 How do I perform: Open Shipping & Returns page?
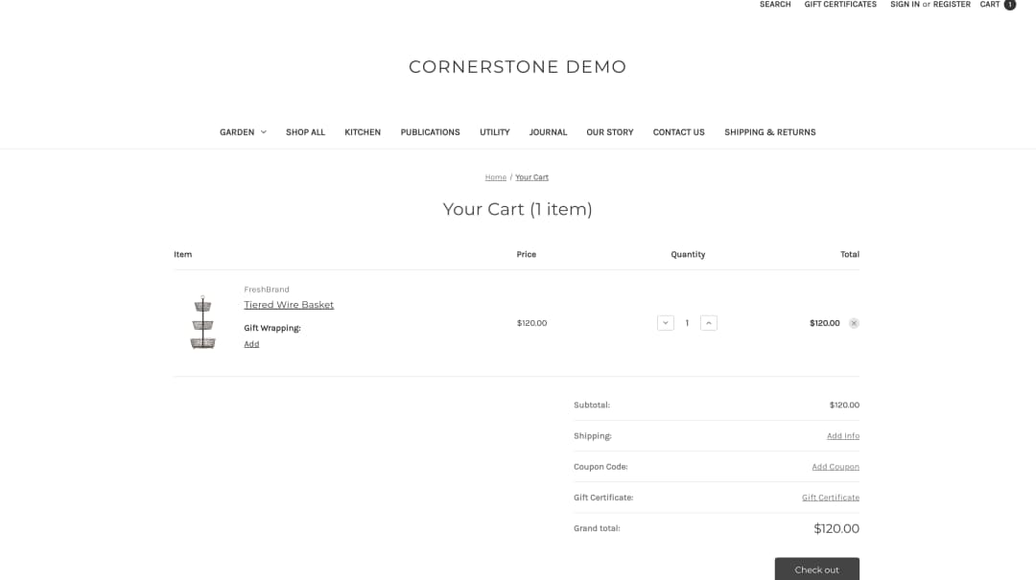(769, 132)
